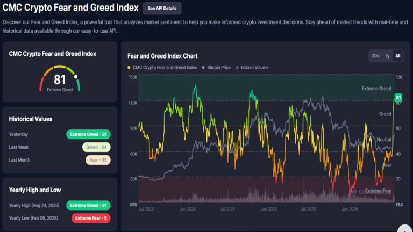Click the Extreme Fear - 5 Yearly Low badge
The image size is (413, 232).
[x=91, y=218]
